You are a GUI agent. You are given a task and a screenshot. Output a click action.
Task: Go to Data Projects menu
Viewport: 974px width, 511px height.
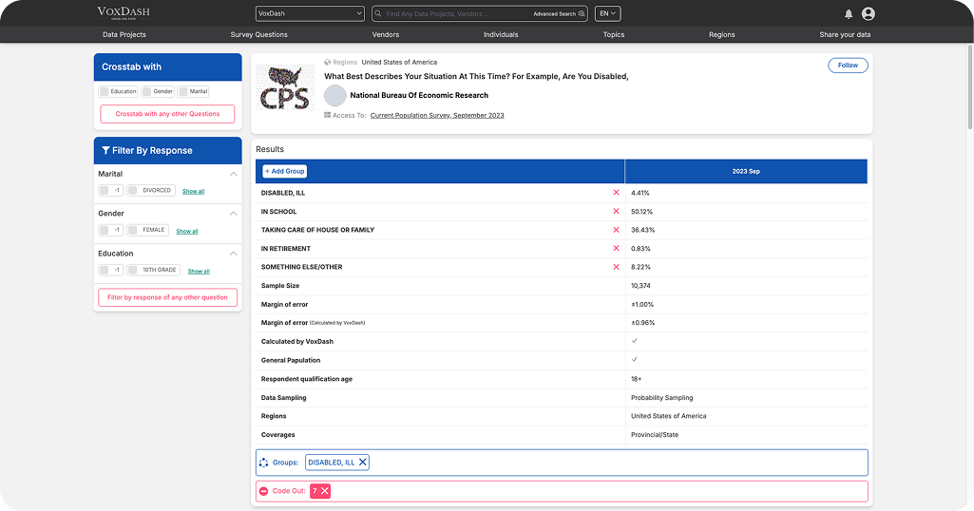click(x=124, y=35)
